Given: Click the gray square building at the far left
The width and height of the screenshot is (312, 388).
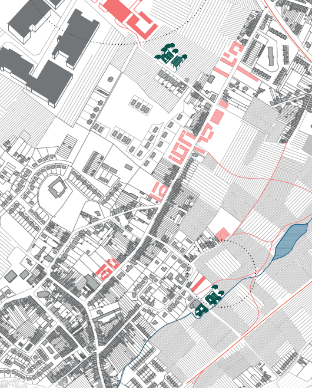Looking at the screenshot, I should 11,276.
